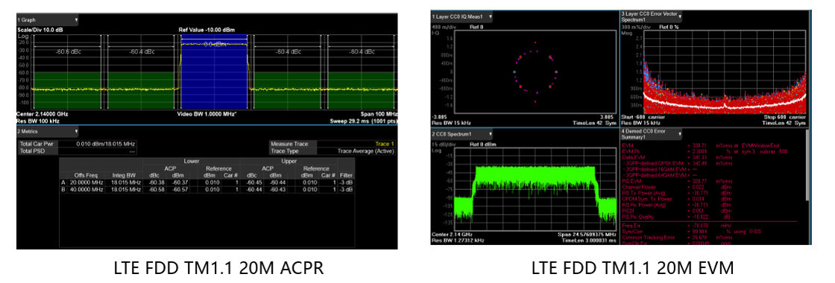Click the row A lower ACP -60.38 dBc cell
835x283 pixels.
(154, 182)
